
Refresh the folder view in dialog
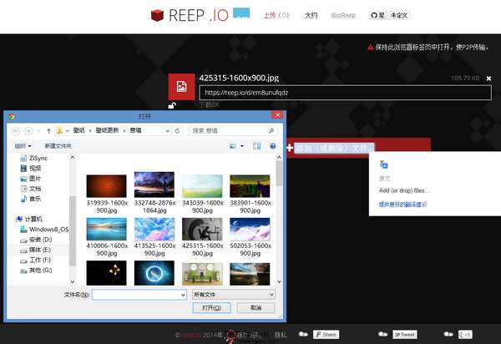177,130
